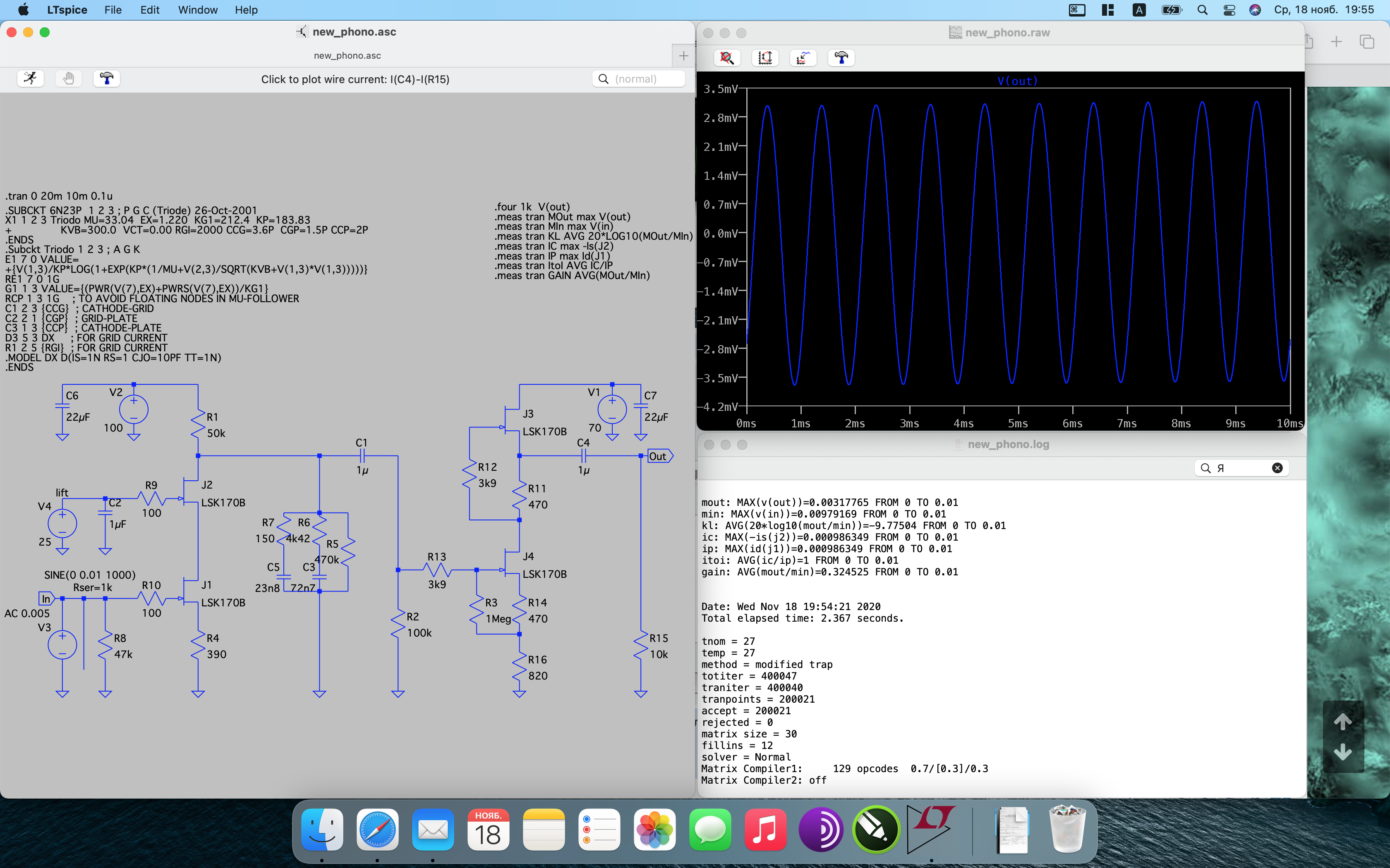Click the input source letter A indicator
This screenshot has height=868, width=1390.
tap(1139, 10)
